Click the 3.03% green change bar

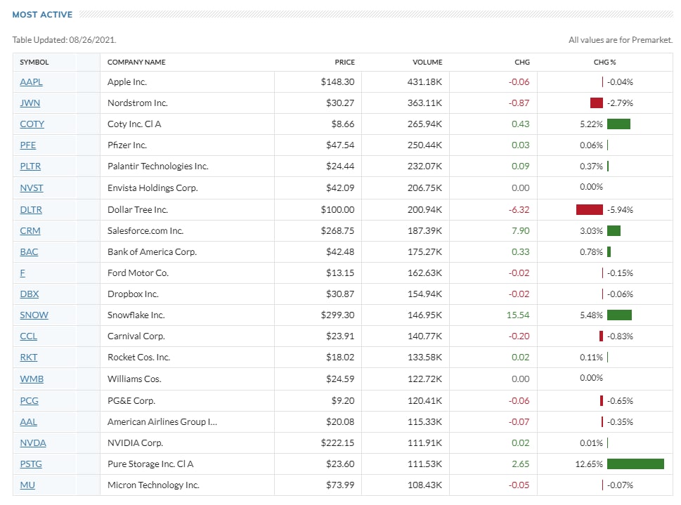click(x=614, y=230)
